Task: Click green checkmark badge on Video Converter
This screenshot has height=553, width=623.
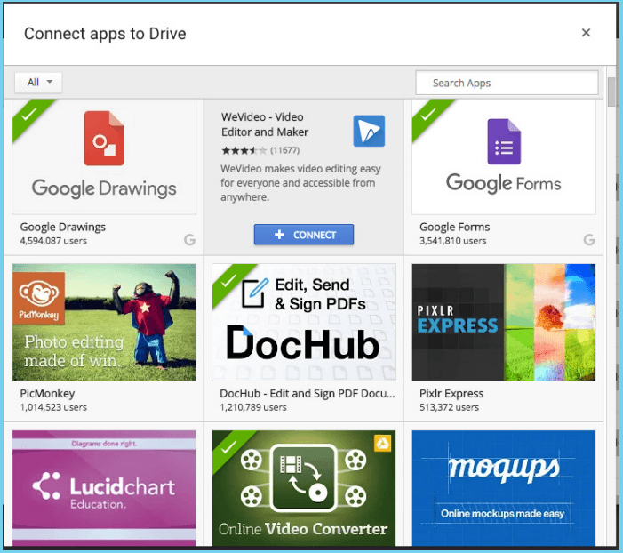Action: tap(228, 446)
